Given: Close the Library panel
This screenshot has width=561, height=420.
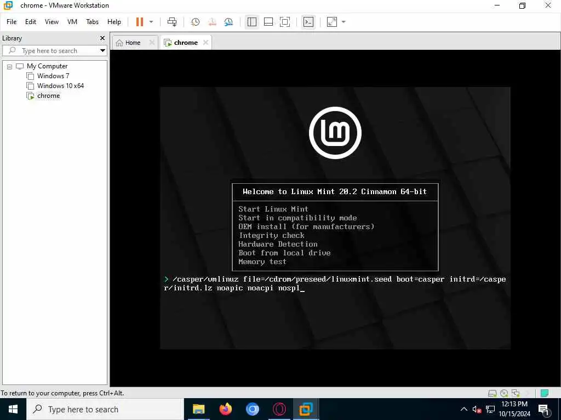Looking at the screenshot, I should [102, 38].
